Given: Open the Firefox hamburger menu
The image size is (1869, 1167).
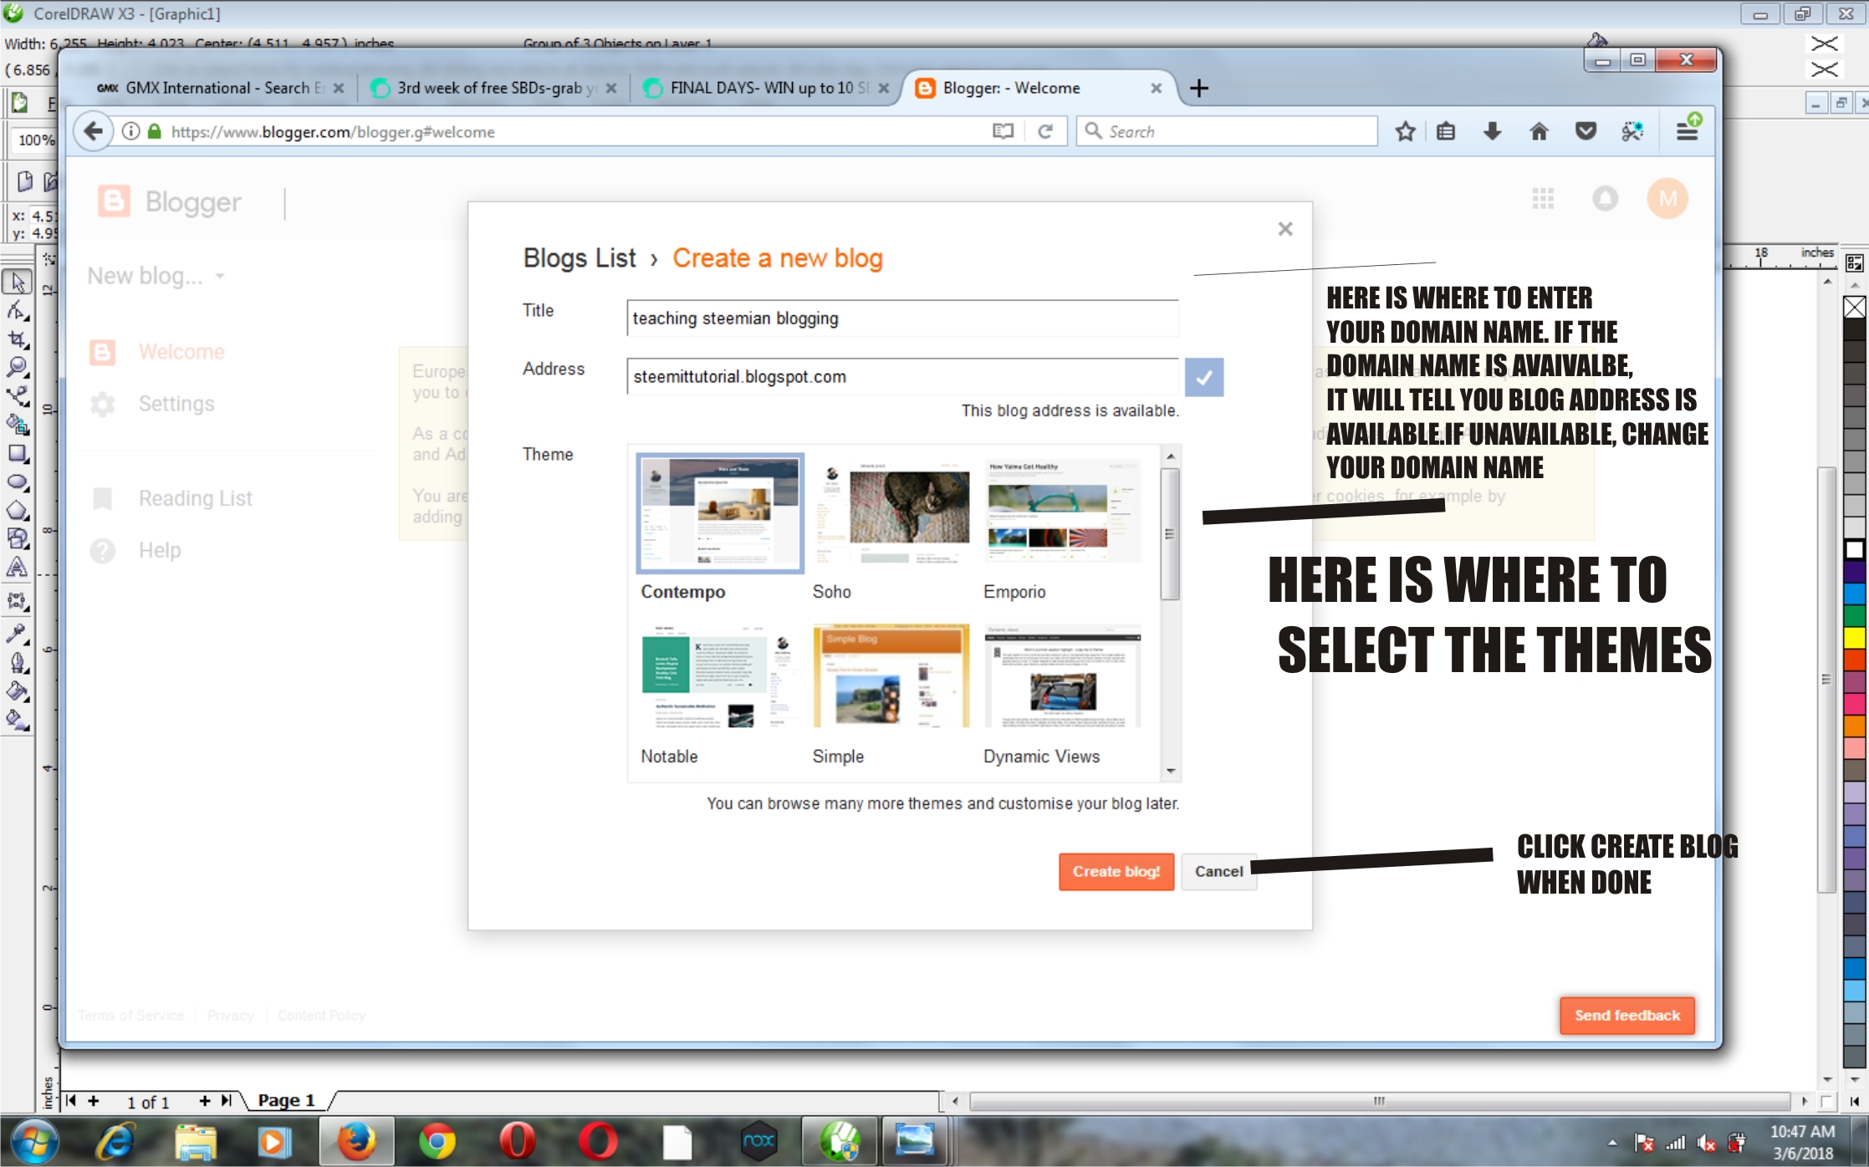Looking at the screenshot, I should (1688, 131).
